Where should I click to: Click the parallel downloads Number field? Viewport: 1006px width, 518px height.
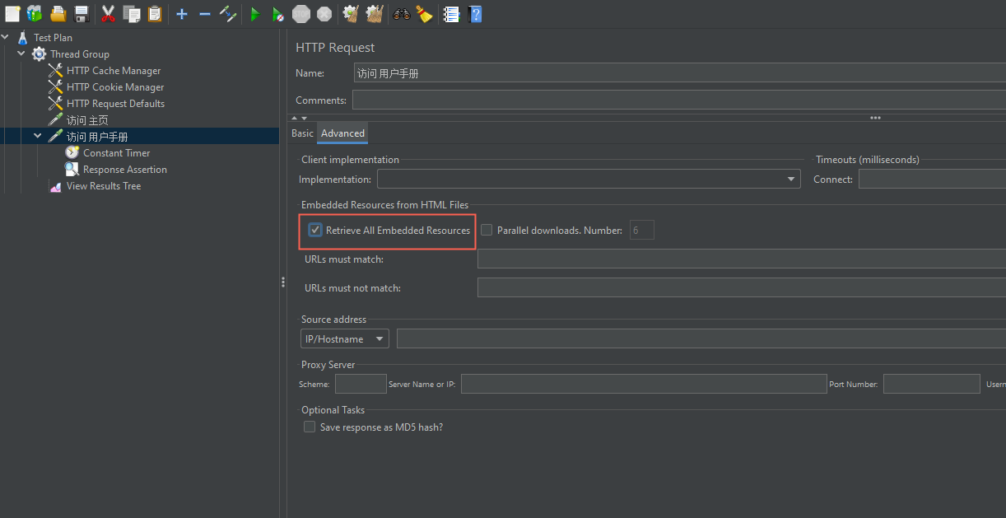(642, 231)
